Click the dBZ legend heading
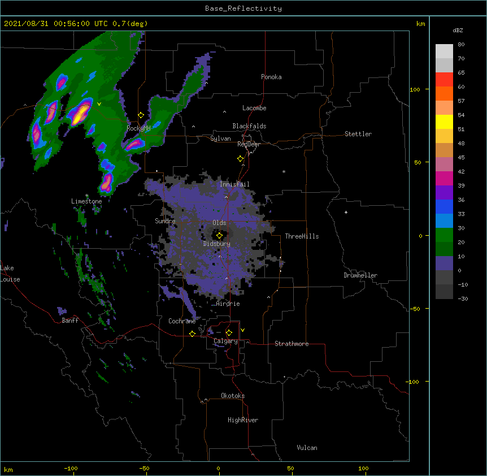Viewport: 487px width, 476px height. [x=458, y=30]
